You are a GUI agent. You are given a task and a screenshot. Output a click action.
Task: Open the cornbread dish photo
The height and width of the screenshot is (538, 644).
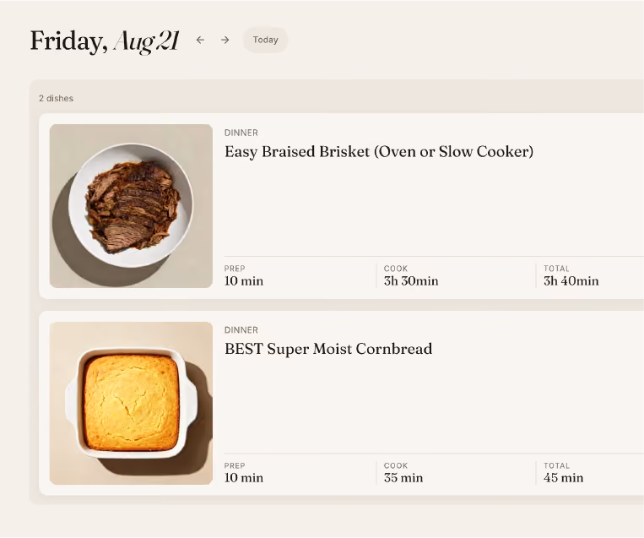click(131, 403)
